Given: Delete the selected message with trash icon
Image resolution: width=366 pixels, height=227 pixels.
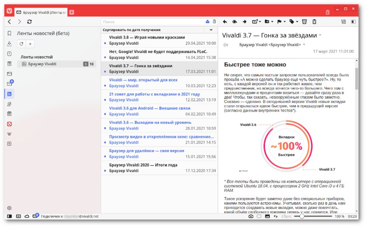Looking at the screenshot, I should point(314,22).
